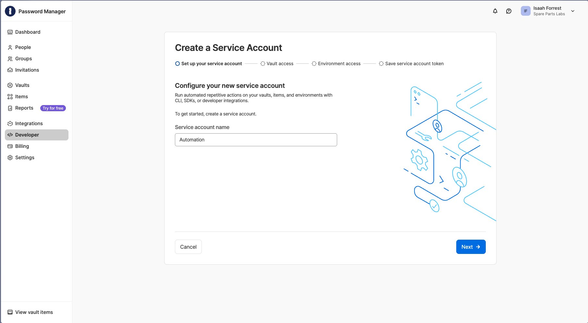Viewport: 588px width, 323px height.
Task: Select the Environment access step
Action: [x=336, y=64]
